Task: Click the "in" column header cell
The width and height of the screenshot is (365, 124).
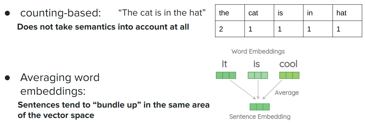Action: (x=318, y=13)
